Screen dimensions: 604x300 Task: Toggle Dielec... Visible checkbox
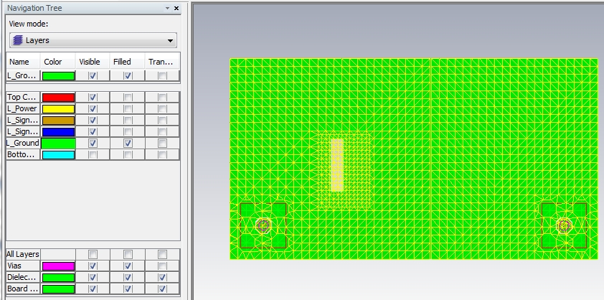coord(93,278)
